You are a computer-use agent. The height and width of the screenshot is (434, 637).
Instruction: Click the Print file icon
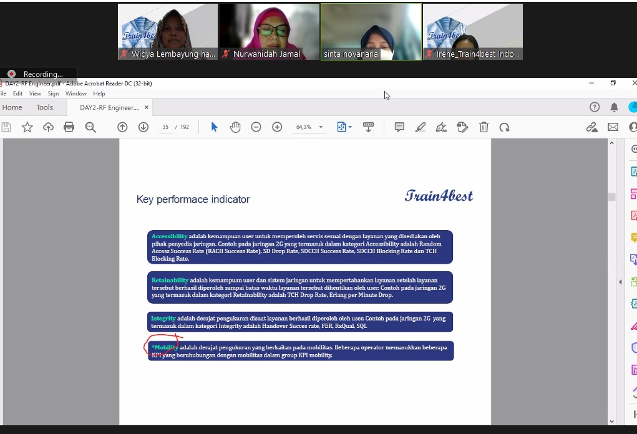pyautogui.click(x=69, y=127)
